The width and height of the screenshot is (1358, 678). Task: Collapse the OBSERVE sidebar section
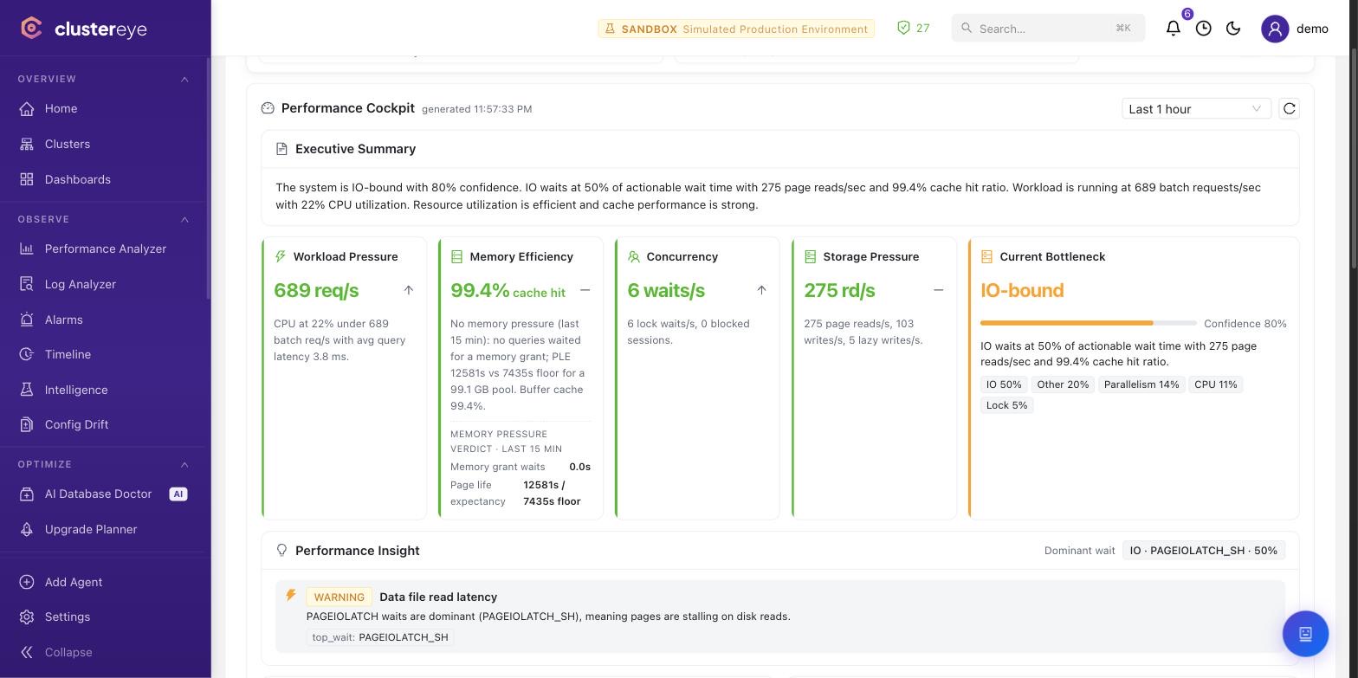(184, 219)
